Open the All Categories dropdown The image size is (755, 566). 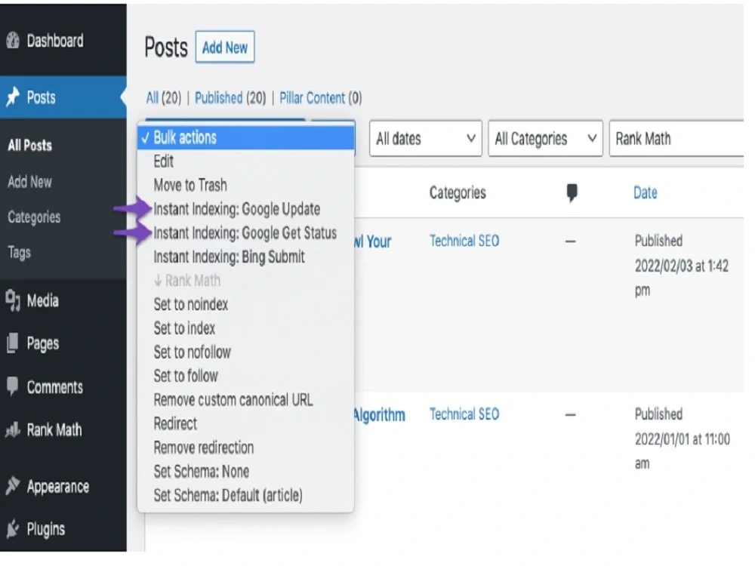pos(546,139)
